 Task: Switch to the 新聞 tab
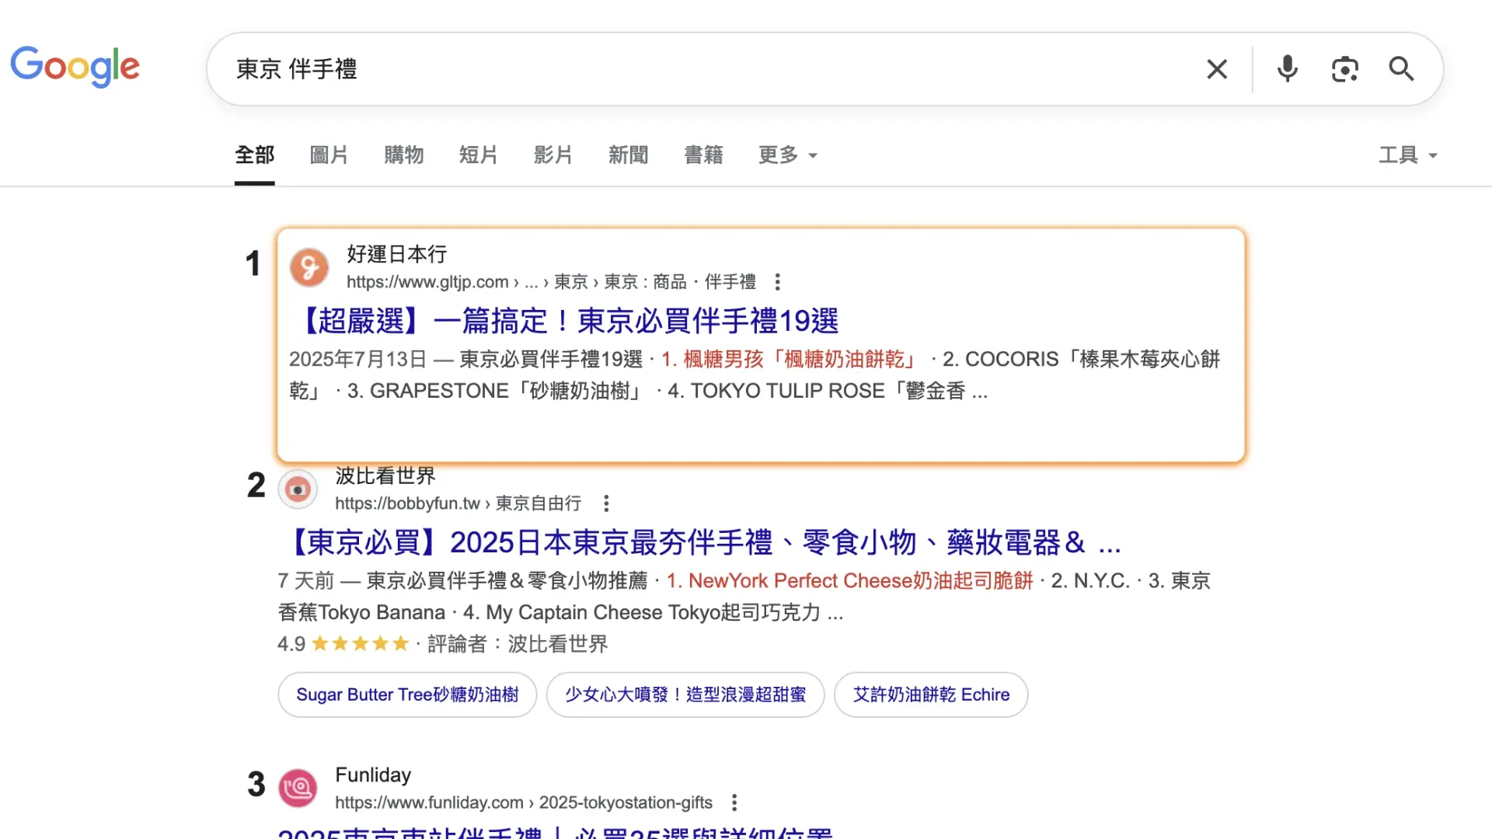coord(629,155)
